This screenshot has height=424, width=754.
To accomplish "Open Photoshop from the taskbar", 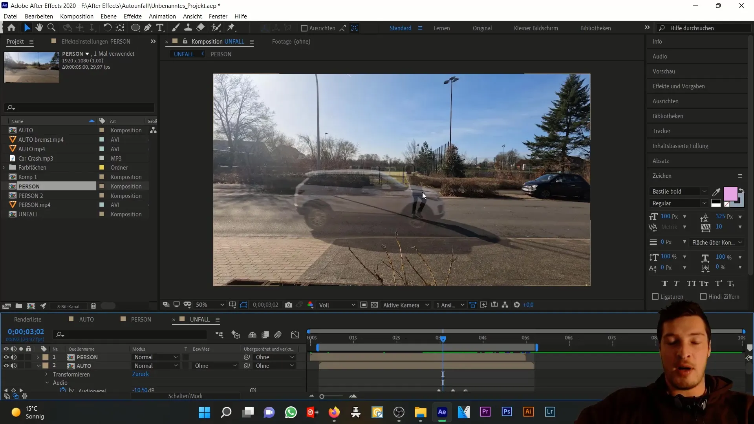I will pyautogui.click(x=507, y=412).
